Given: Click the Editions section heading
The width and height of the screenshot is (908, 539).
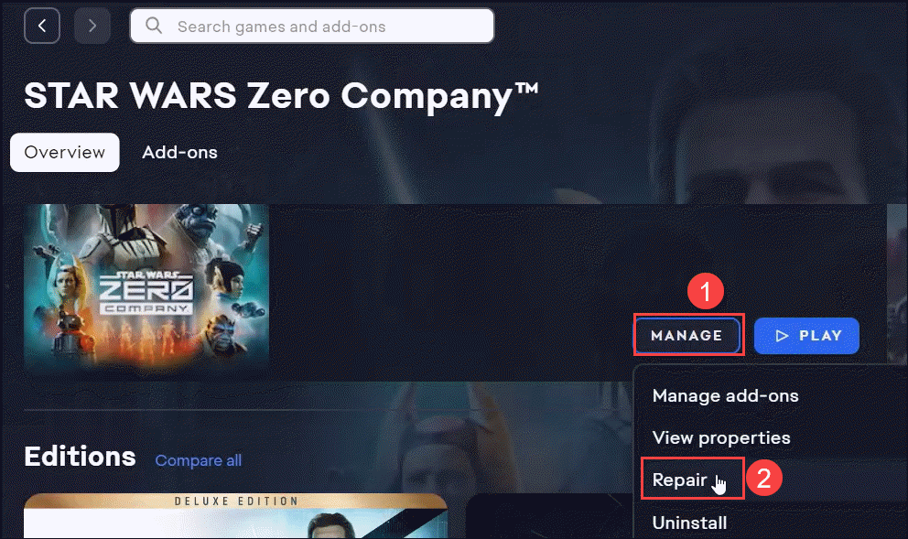Looking at the screenshot, I should point(80,457).
